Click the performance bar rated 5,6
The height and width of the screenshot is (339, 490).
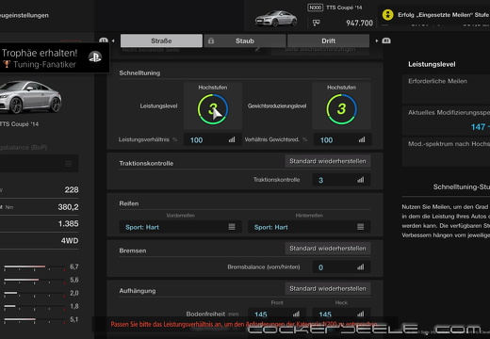[34, 280]
